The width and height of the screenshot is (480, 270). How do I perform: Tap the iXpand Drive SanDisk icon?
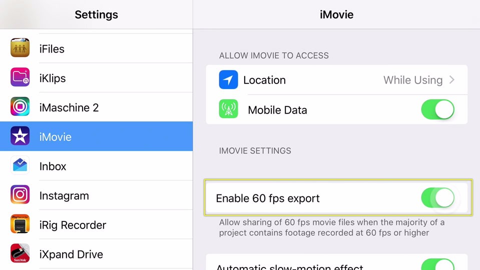(20, 253)
